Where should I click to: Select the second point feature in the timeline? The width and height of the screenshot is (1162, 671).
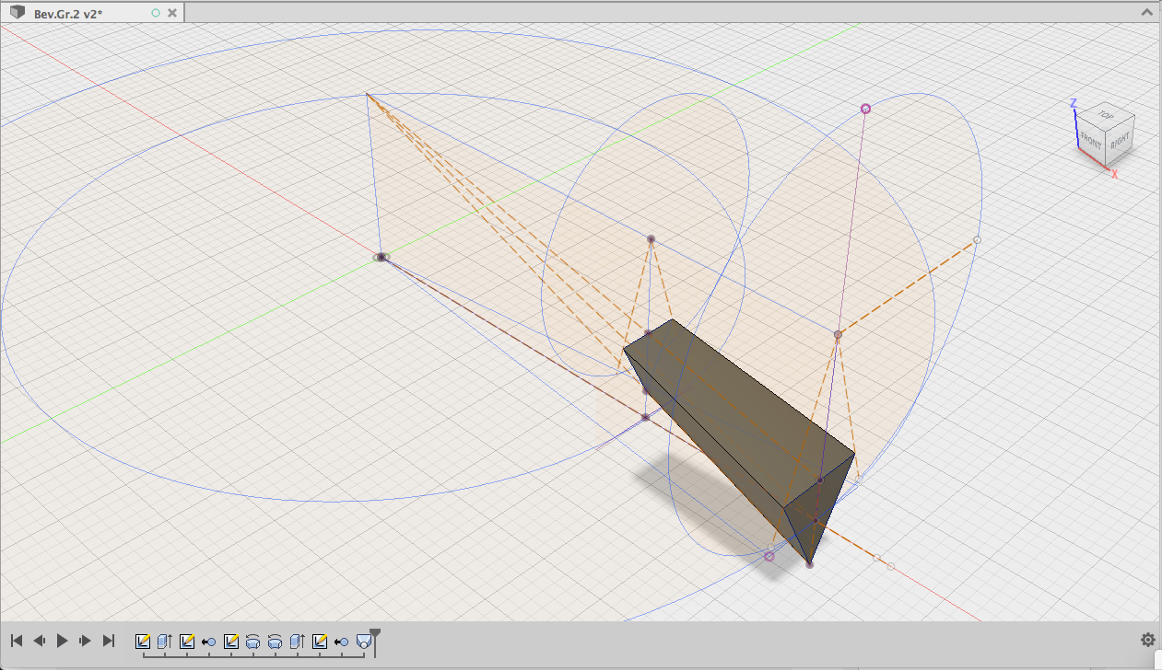[x=342, y=642]
